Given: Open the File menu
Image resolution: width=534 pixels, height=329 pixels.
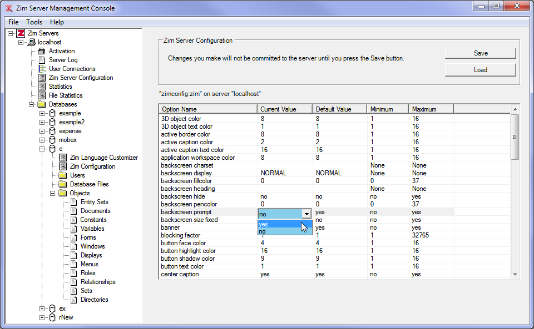Looking at the screenshot, I should point(13,22).
